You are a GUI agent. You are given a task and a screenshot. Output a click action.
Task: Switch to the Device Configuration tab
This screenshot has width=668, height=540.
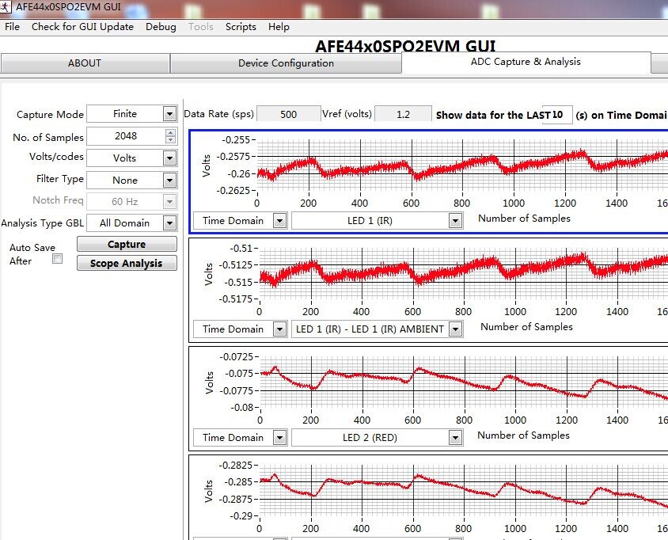point(286,63)
